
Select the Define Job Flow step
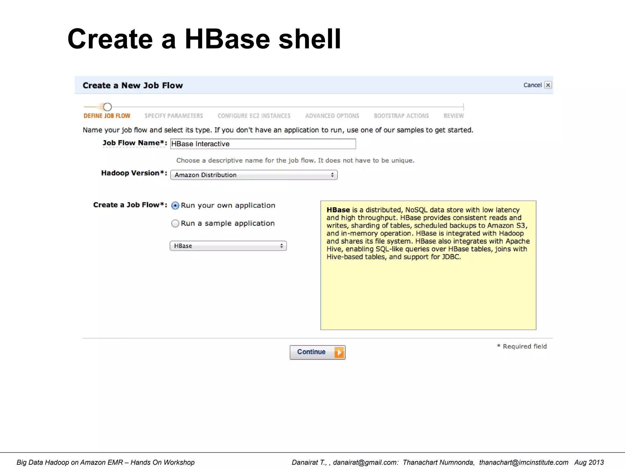tap(107, 116)
